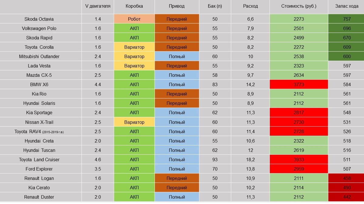
Task: Click the Toyota Land Cruiser row label
Action: pyautogui.click(x=39, y=160)
